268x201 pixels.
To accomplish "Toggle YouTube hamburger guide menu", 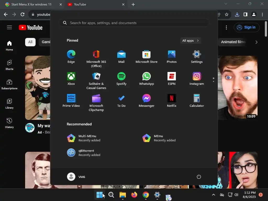I will (x=9, y=27).
